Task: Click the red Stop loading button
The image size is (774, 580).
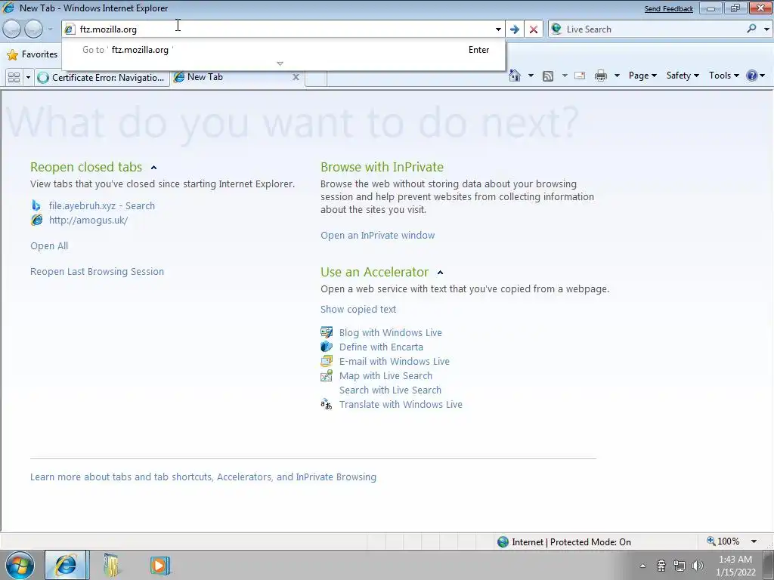Action: coord(534,29)
